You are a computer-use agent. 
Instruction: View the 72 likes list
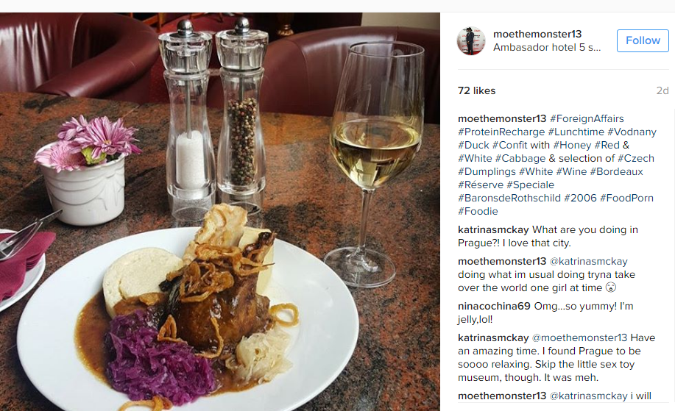476,90
